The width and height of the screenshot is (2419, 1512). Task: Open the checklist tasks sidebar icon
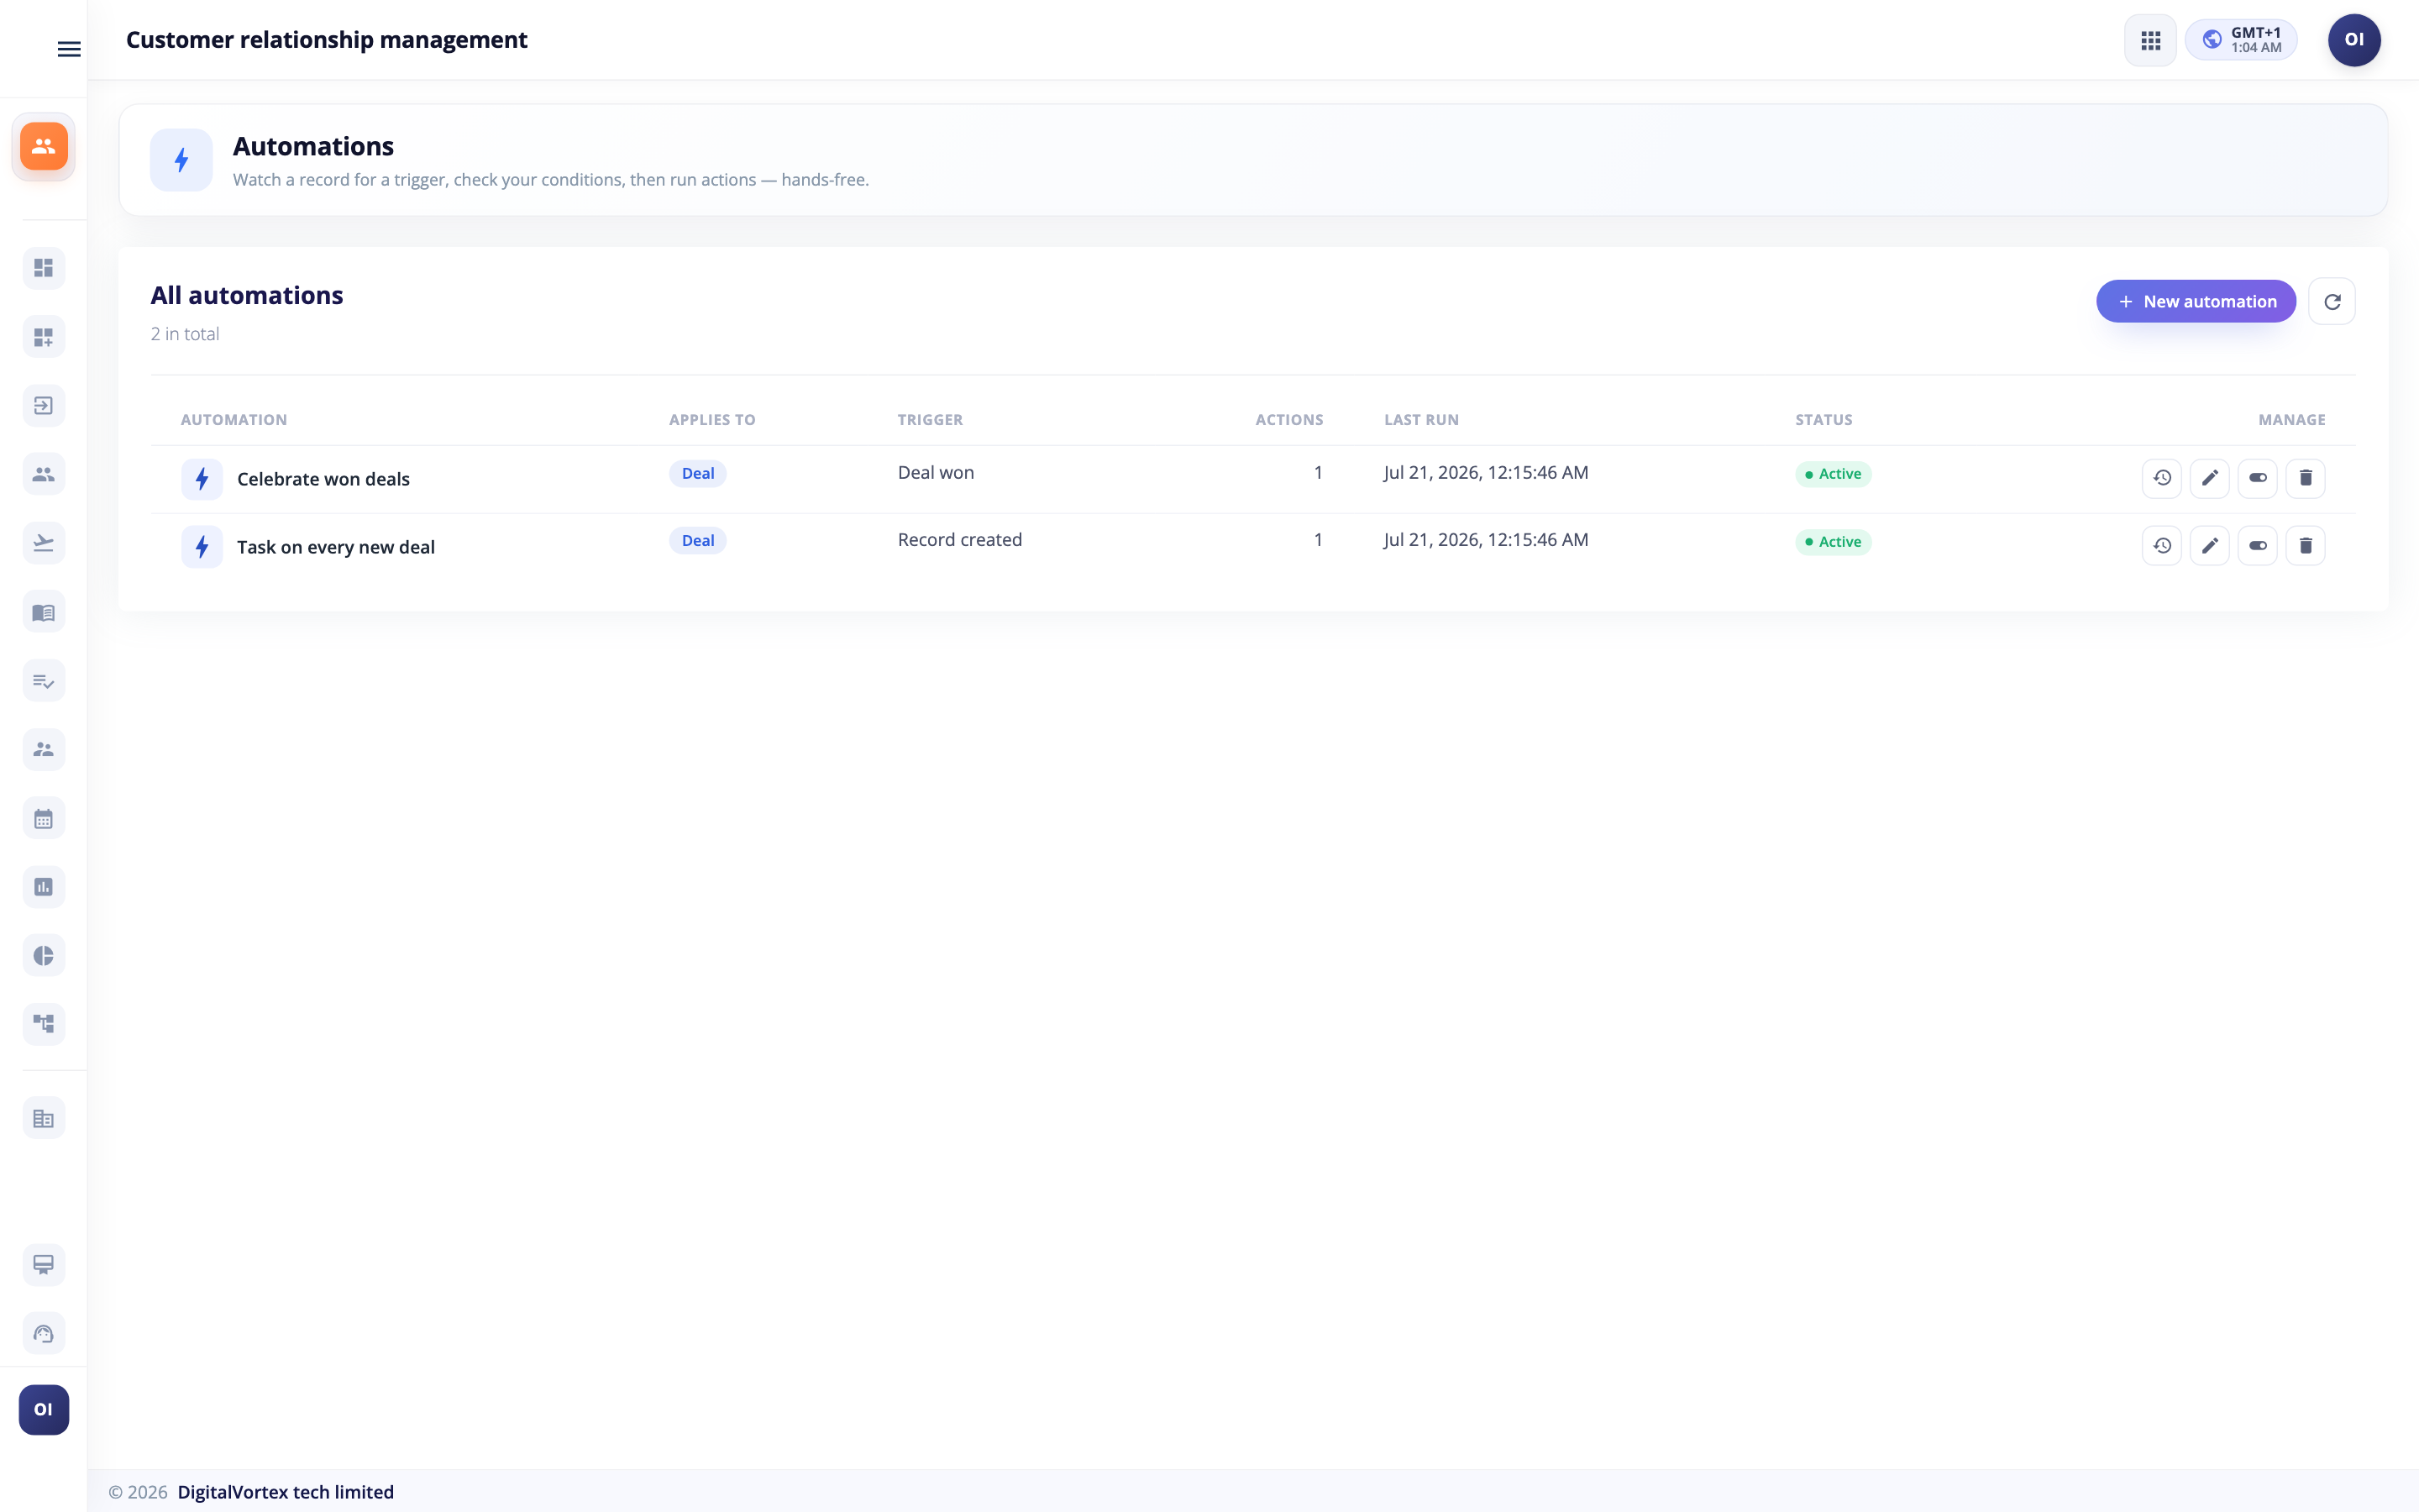(x=44, y=681)
